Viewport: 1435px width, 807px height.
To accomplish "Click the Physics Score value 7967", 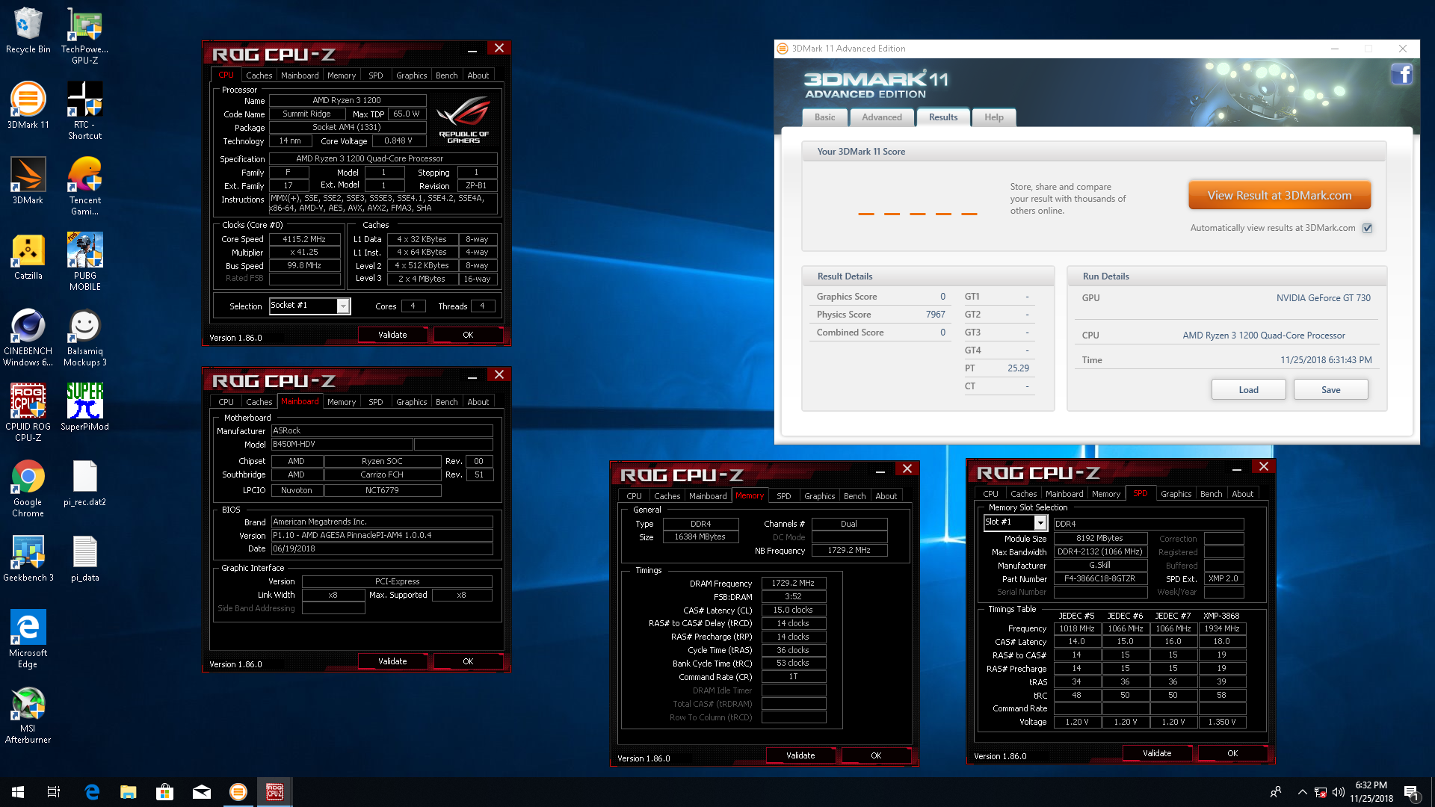I will click(x=935, y=315).
